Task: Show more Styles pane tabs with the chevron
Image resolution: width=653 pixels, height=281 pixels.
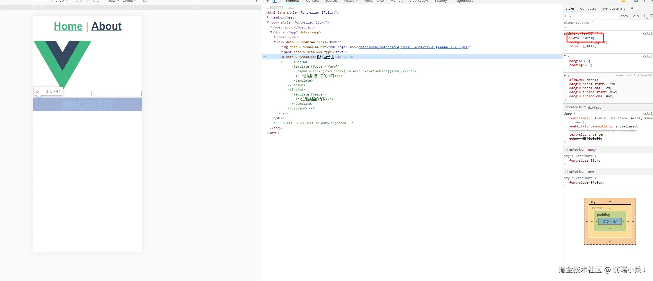Action: point(632,8)
